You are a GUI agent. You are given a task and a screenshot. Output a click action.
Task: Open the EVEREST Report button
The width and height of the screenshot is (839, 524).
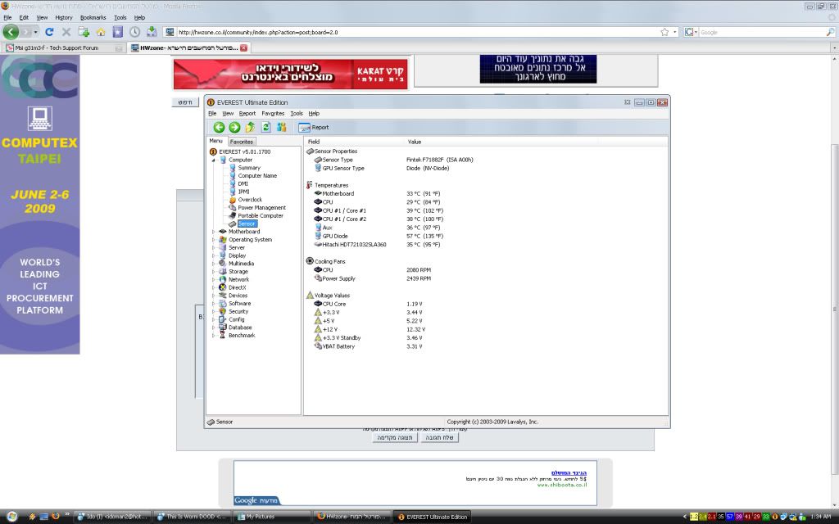coord(314,127)
